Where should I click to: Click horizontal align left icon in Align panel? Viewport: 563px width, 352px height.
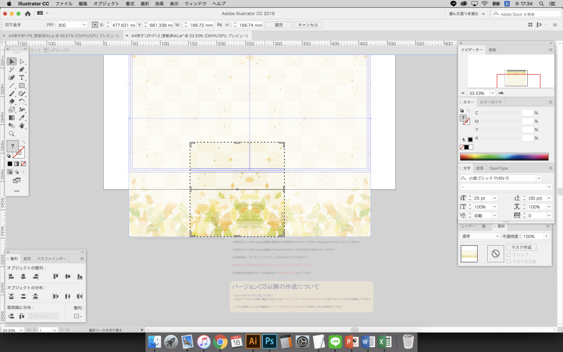pyautogui.click(x=11, y=277)
